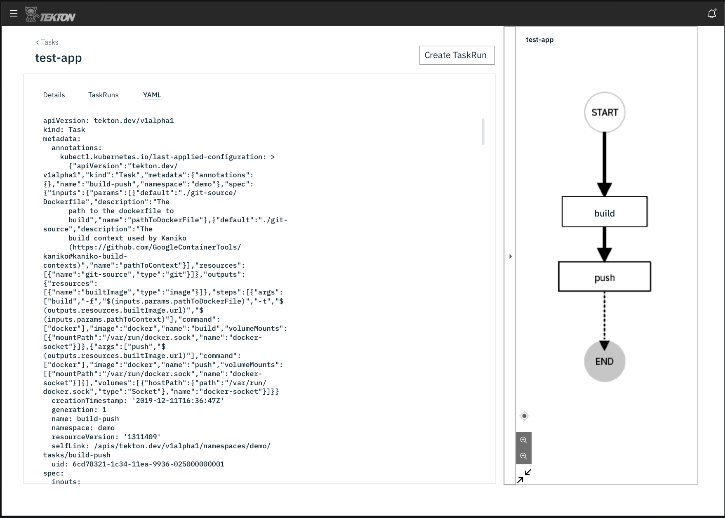Click the apiVersion line in the YAML
The width and height of the screenshot is (725, 518).
click(108, 120)
